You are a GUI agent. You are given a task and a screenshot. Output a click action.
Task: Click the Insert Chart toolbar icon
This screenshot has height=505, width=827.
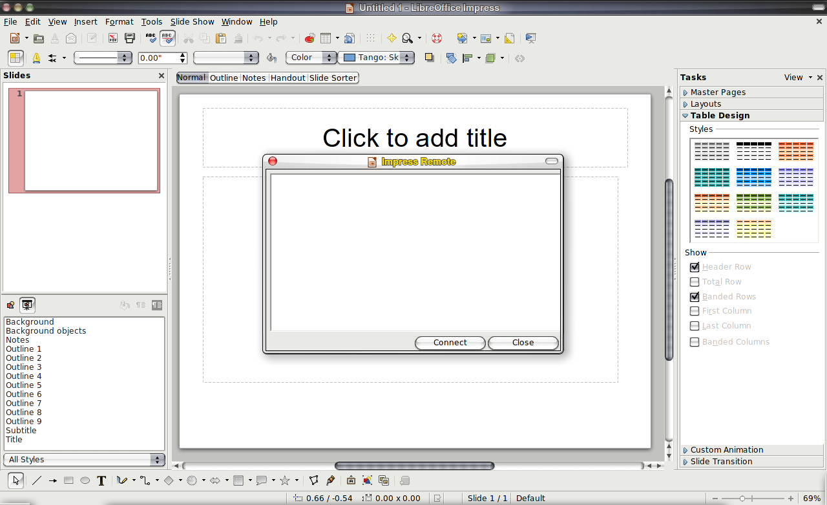click(309, 39)
